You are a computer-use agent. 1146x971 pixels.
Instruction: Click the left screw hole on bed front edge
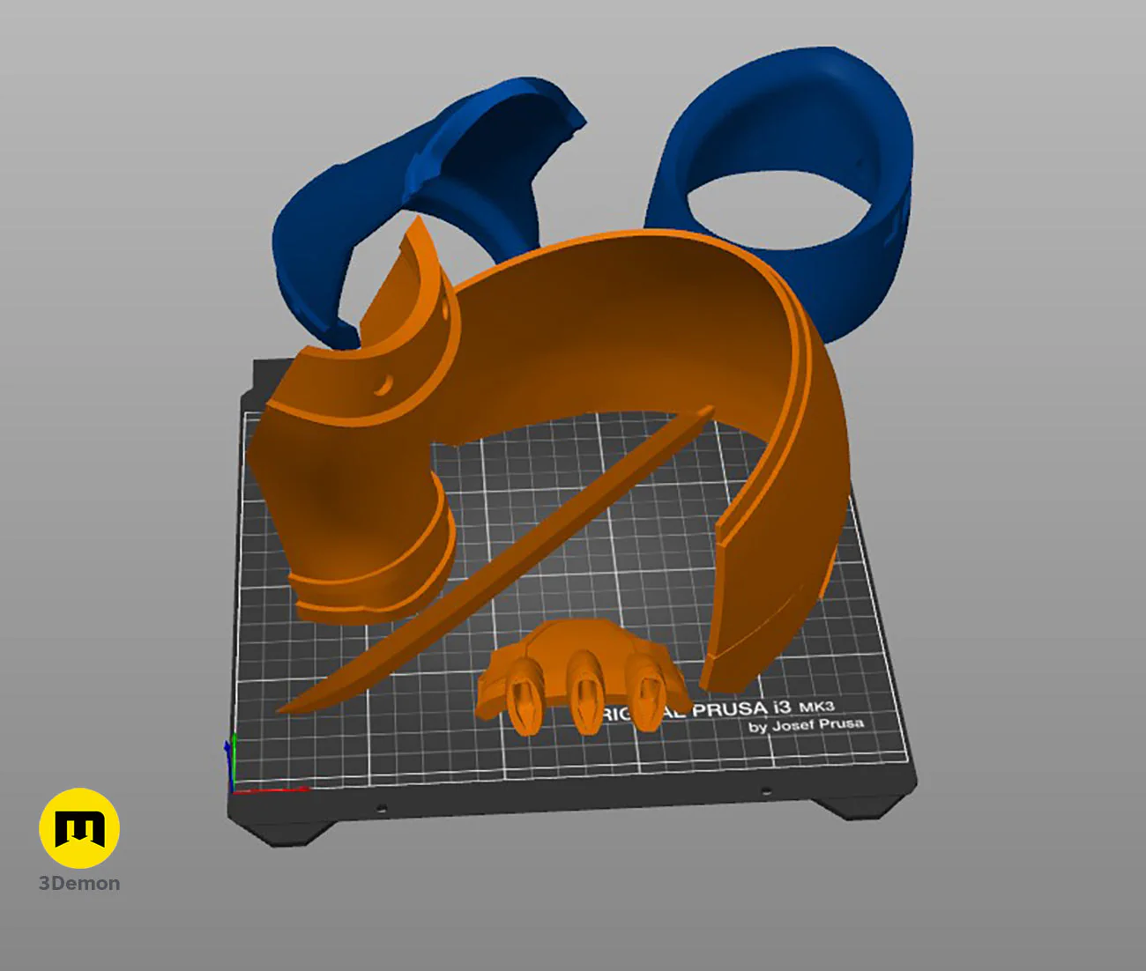pos(381,807)
